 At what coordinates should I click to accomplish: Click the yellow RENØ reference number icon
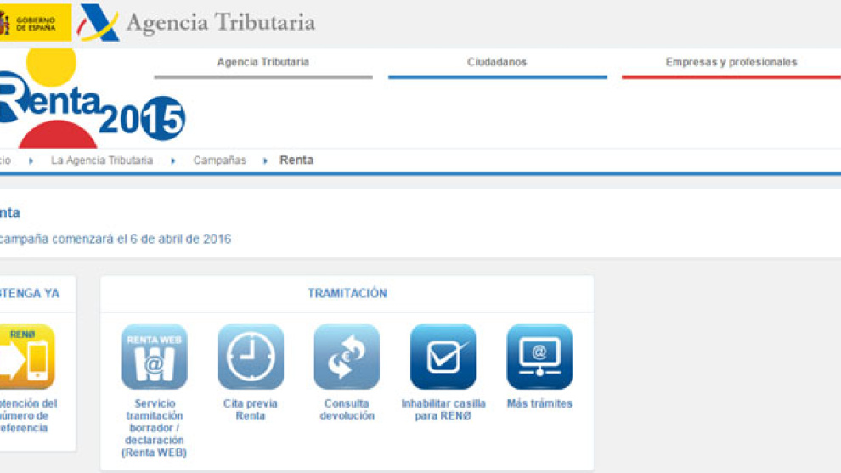tap(25, 358)
